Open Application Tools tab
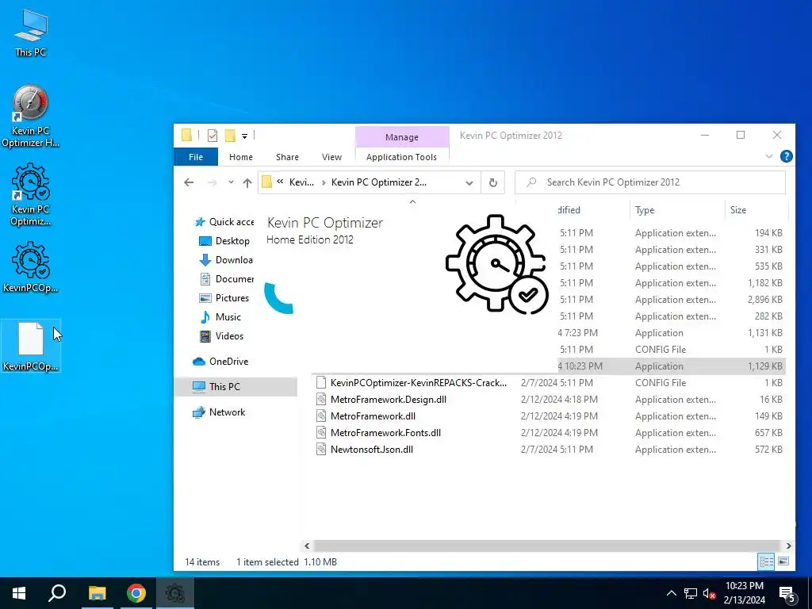 point(401,157)
